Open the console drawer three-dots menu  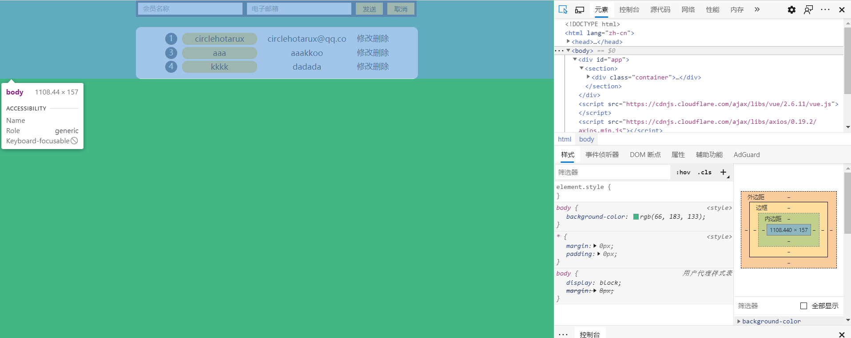click(x=563, y=334)
